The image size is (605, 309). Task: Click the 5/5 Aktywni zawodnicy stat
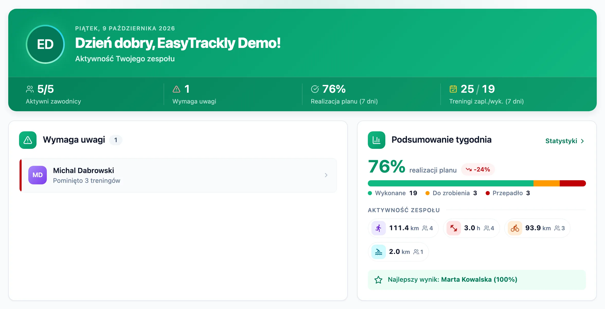coord(54,94)
